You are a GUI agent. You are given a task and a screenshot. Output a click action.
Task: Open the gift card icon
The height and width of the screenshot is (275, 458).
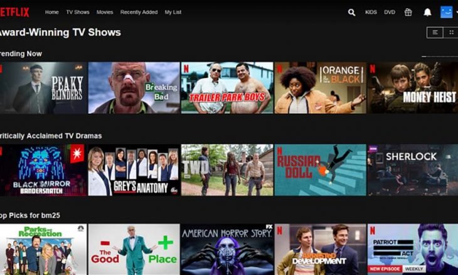point(408,12)
